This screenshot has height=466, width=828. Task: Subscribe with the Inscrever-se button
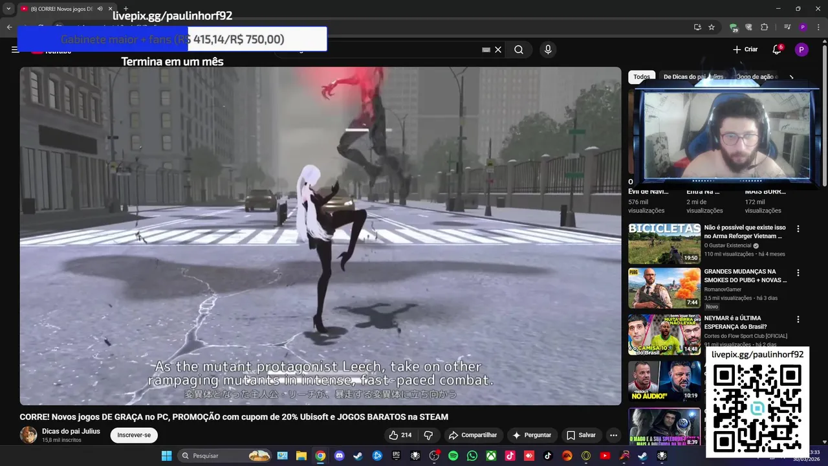(134, 435)
